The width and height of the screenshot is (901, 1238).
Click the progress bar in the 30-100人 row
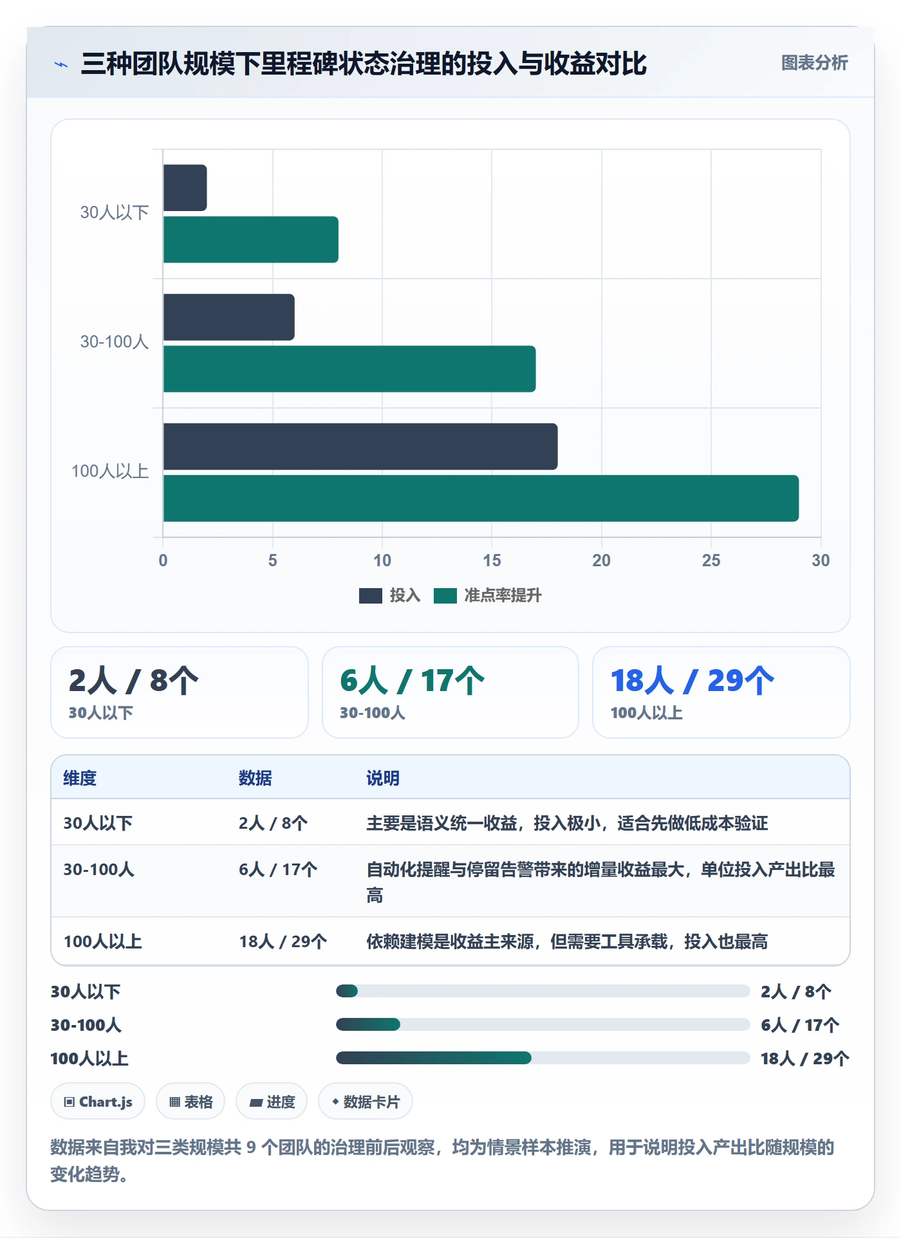[x=543, y=1024]
